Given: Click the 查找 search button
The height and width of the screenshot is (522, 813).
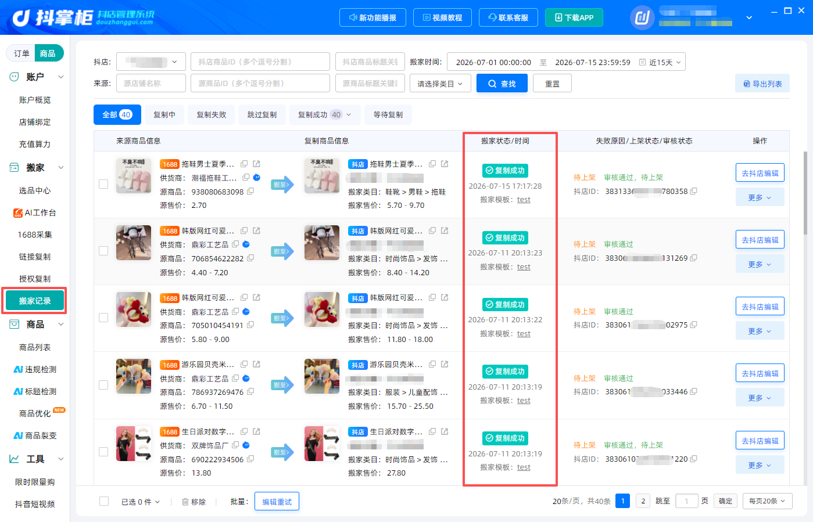Looking at the screenshot, I should click(x=502, y=84).
